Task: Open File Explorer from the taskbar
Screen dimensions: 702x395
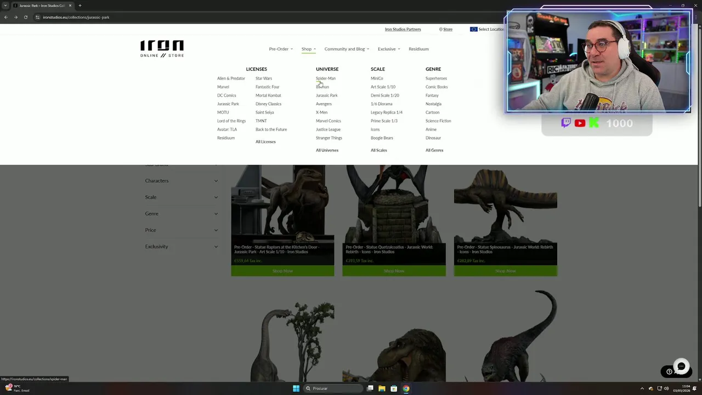Action: coord(382,388)
